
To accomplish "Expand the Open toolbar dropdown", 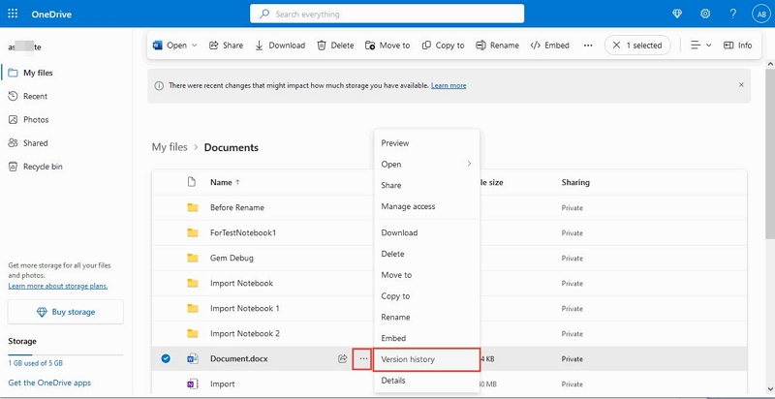I will click(x=194, y=46).
